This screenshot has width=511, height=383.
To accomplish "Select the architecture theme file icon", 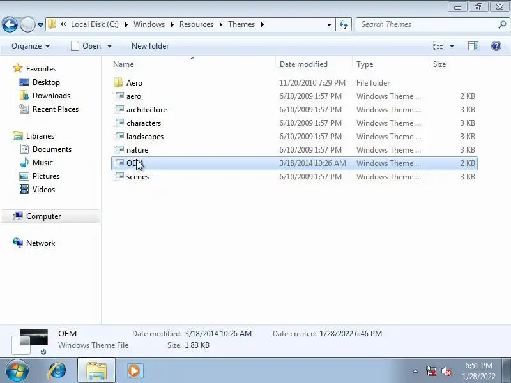I will pyautogui.click(x=119, y=109).
